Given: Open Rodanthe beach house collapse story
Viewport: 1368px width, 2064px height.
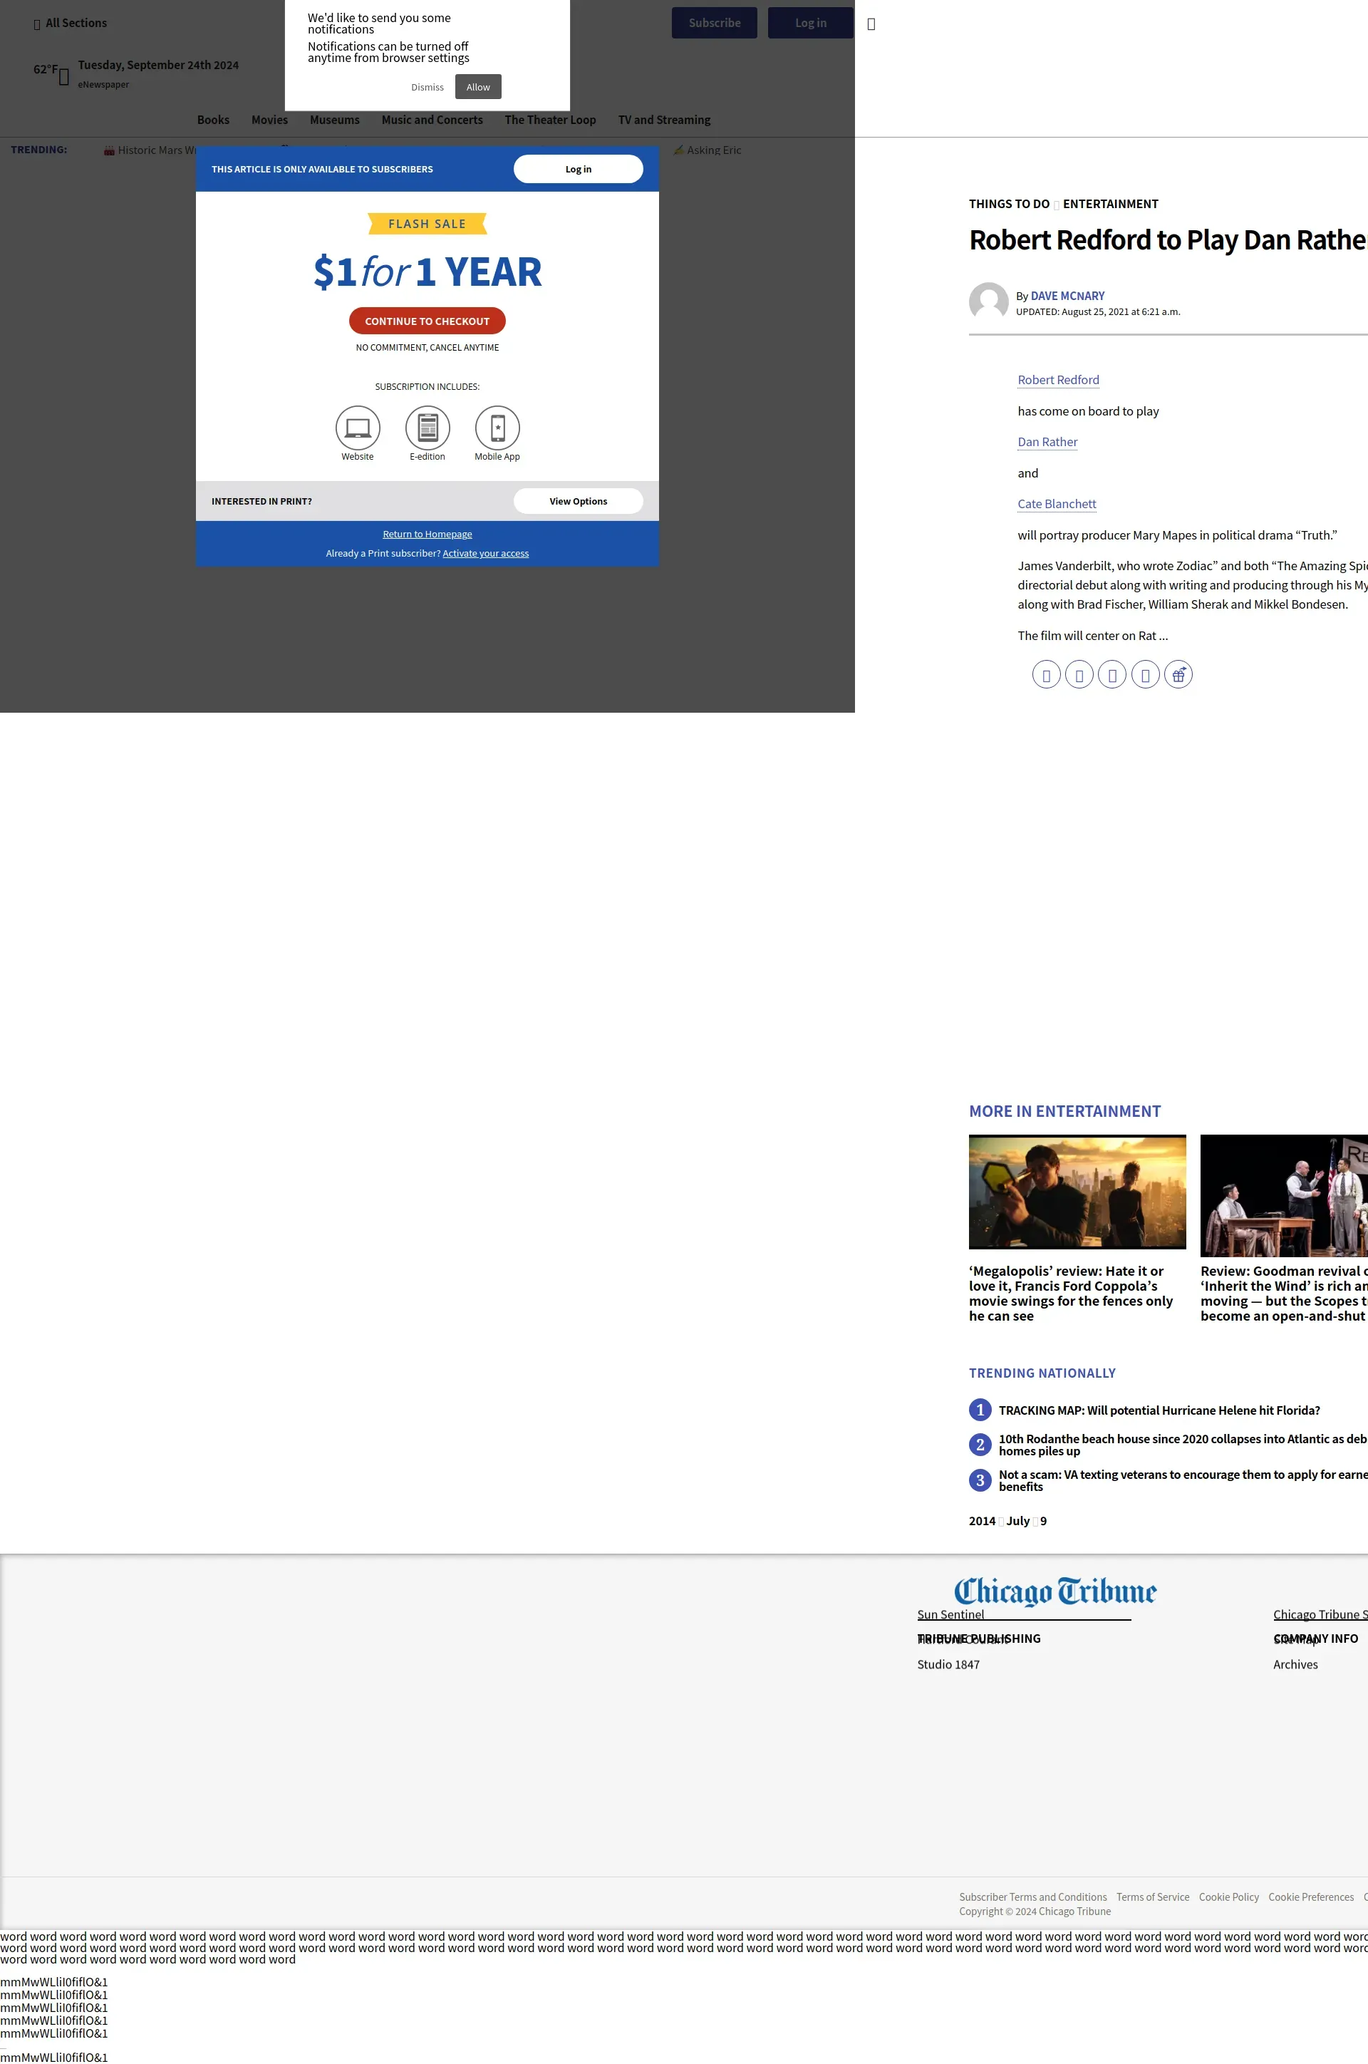Looking at the screenshot, I should point(1183,1445).
